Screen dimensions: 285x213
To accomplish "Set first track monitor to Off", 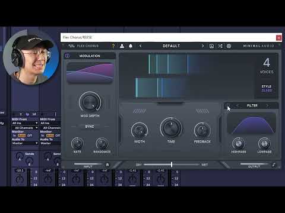I will (30, 135).
